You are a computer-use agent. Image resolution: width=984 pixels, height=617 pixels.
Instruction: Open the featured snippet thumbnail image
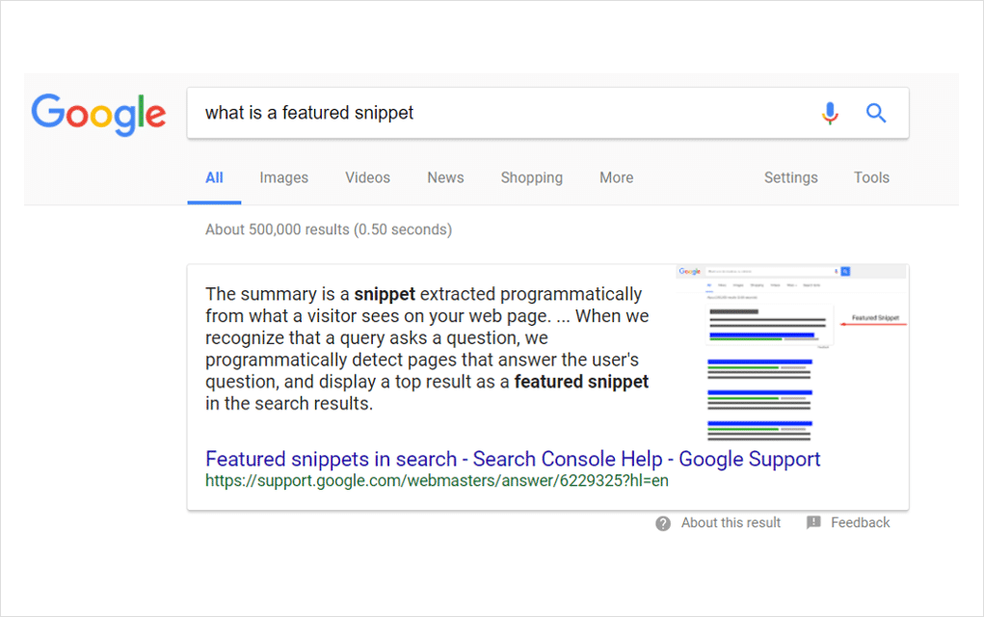tap(792, 353)
